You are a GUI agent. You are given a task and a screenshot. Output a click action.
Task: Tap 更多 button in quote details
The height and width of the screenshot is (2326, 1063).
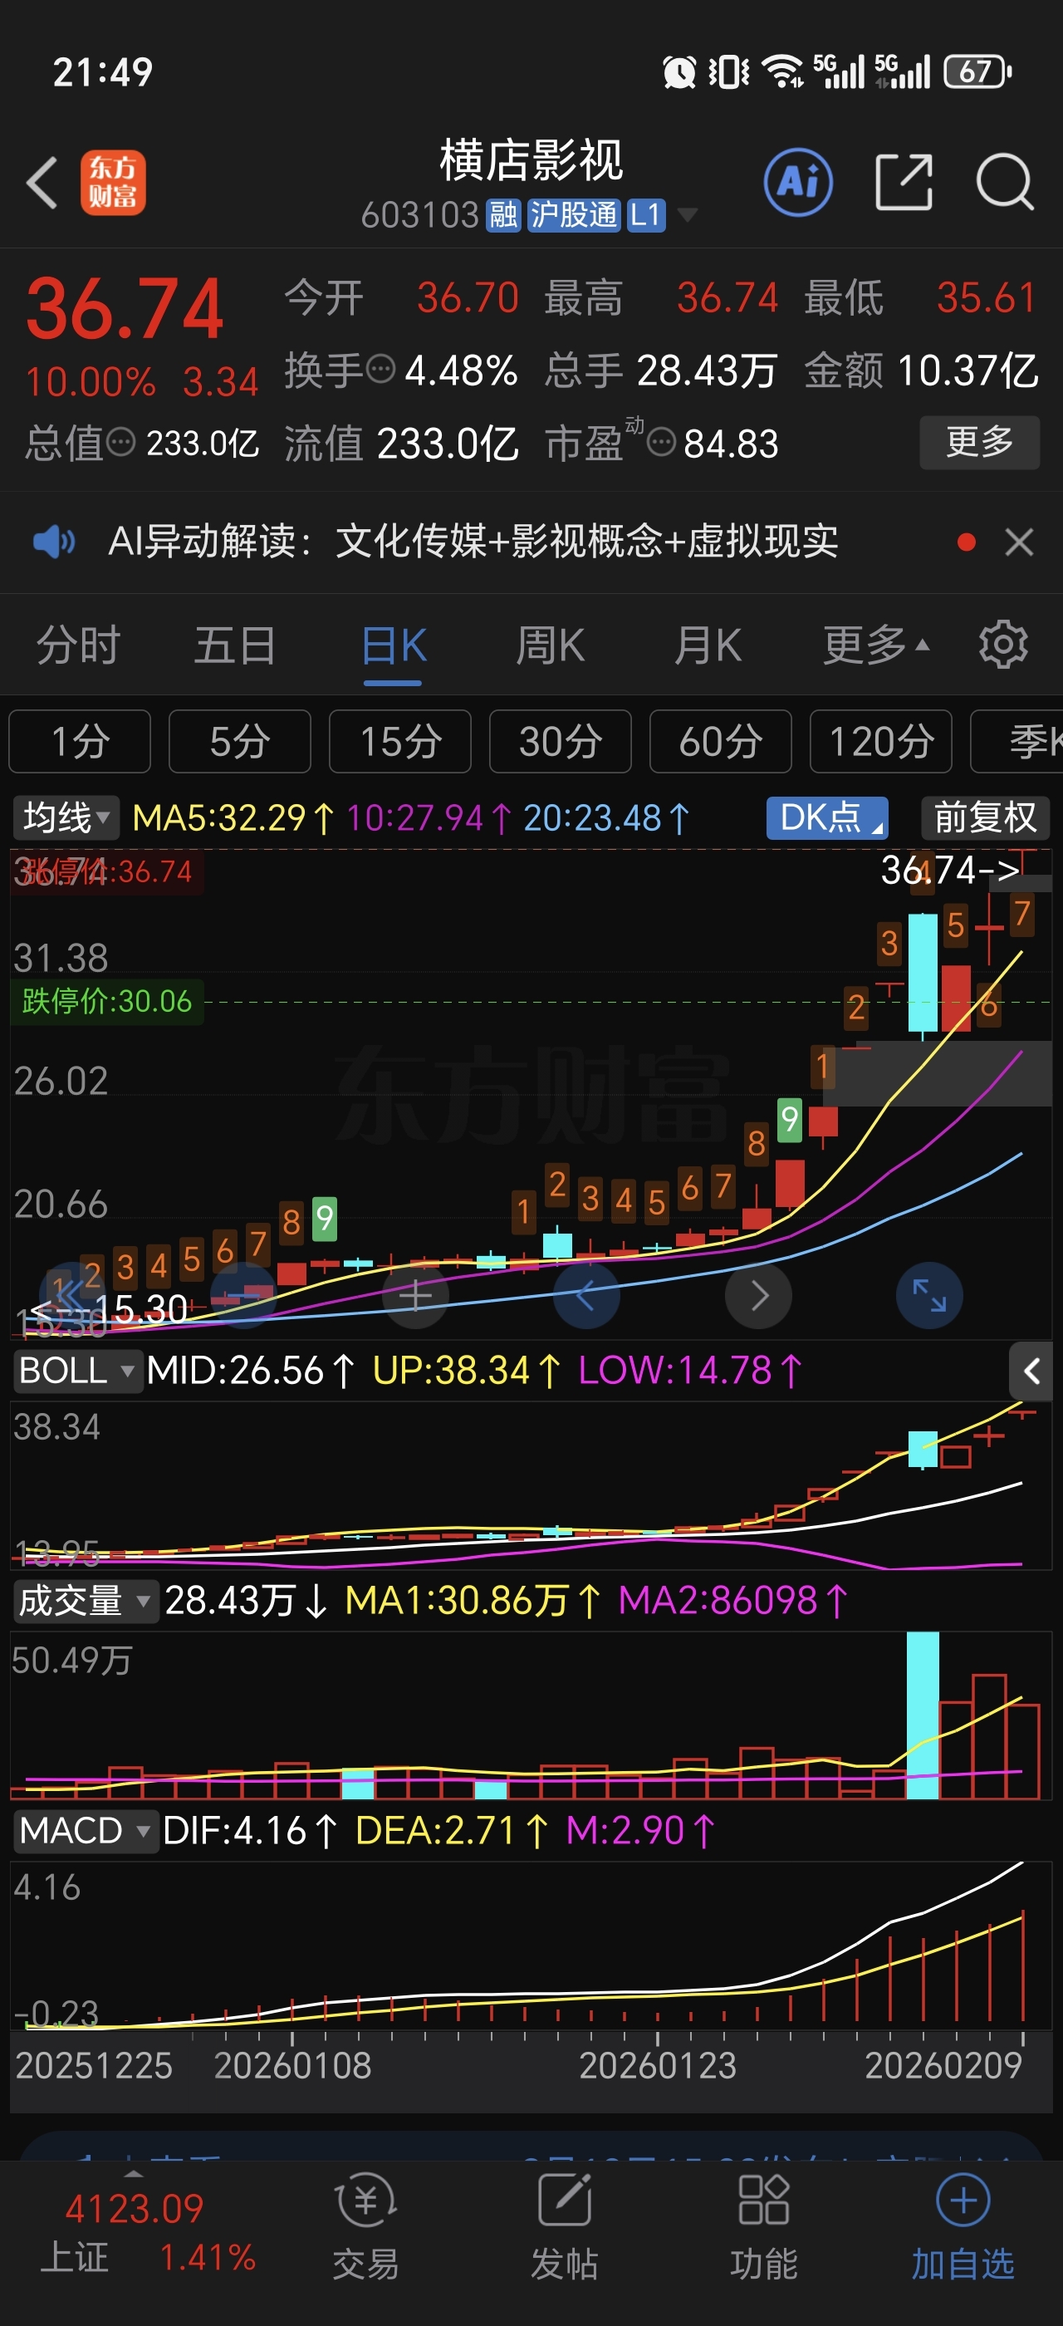[980, 442]
